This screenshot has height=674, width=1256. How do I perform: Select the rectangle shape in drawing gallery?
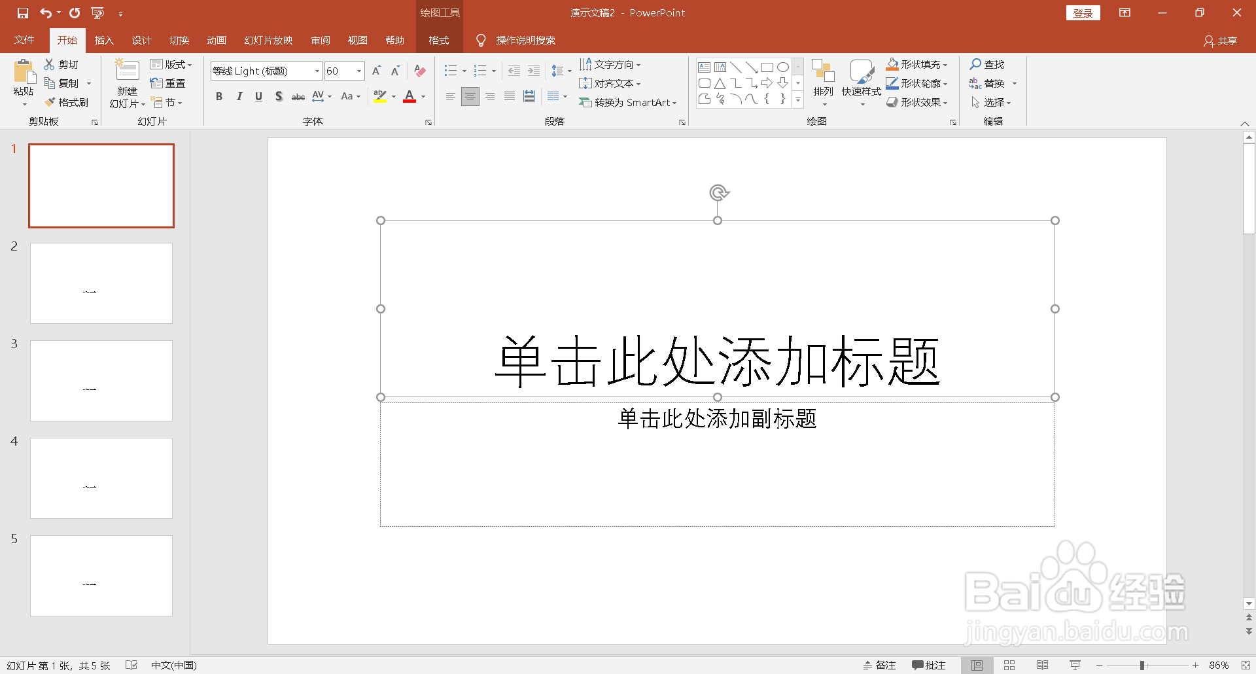[768, 66]
